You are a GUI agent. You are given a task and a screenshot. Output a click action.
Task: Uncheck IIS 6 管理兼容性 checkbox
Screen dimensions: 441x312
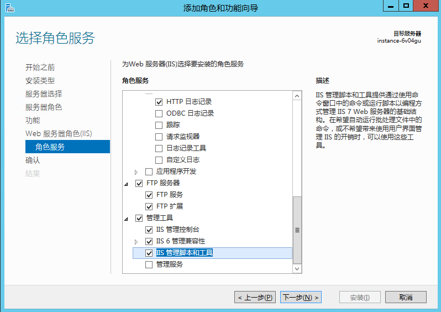tap(149, 241)
